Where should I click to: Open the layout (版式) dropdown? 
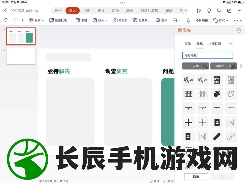pyautogui.click(x=36, y=20)
